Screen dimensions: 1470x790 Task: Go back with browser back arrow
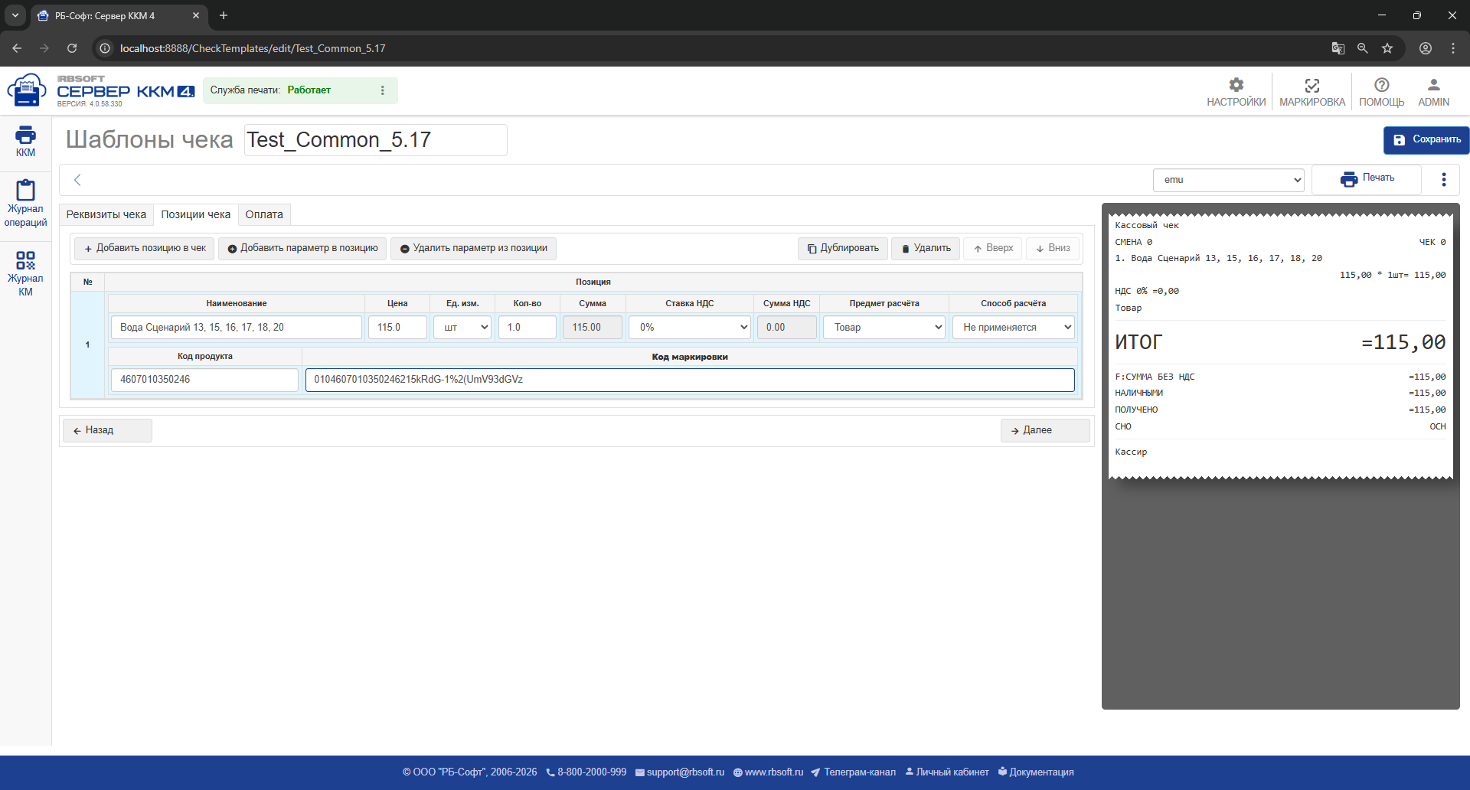coord(17,48)
